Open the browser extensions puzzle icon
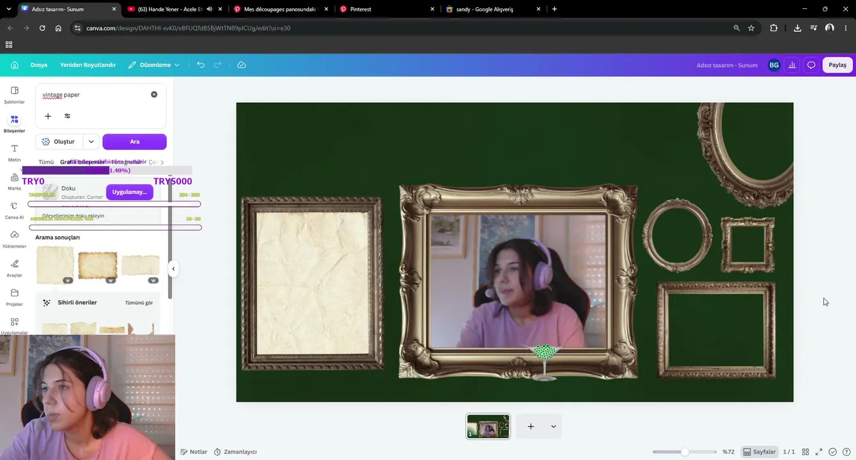856x460 pixels. [774, 28]
